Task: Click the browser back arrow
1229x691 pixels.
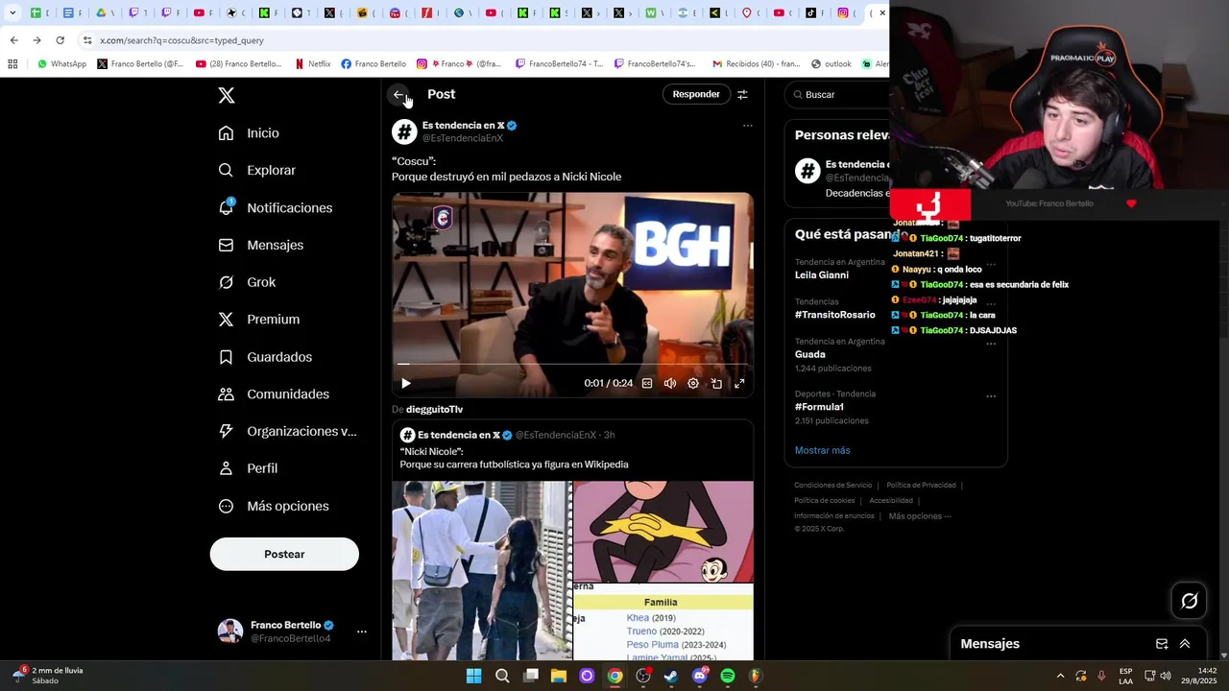Action: pyautogui.click(x=13, y=40)
